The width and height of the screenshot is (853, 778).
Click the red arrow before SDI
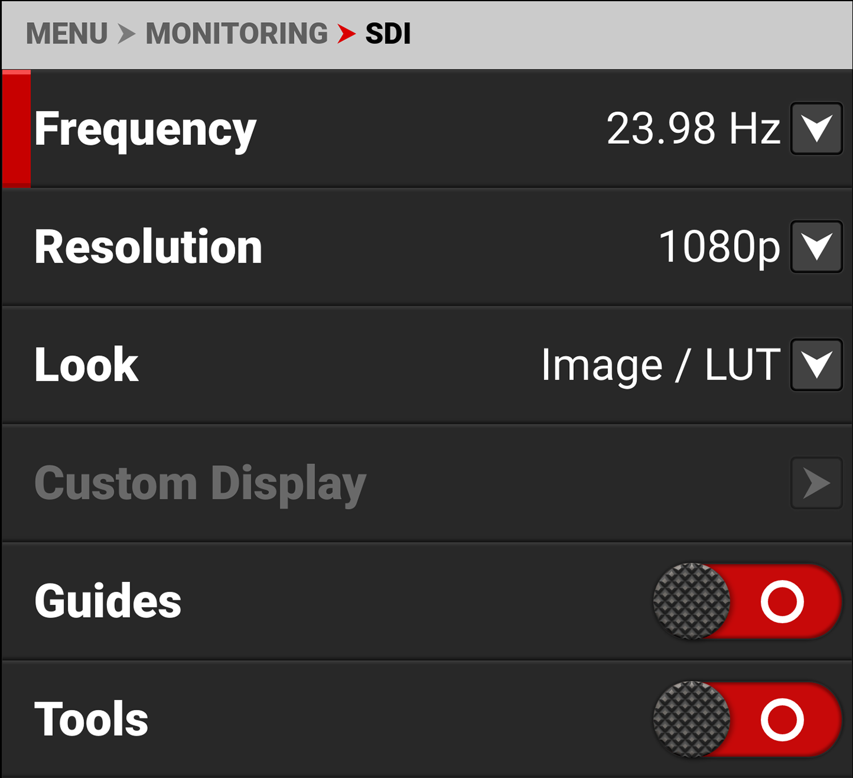coord(346,34)
